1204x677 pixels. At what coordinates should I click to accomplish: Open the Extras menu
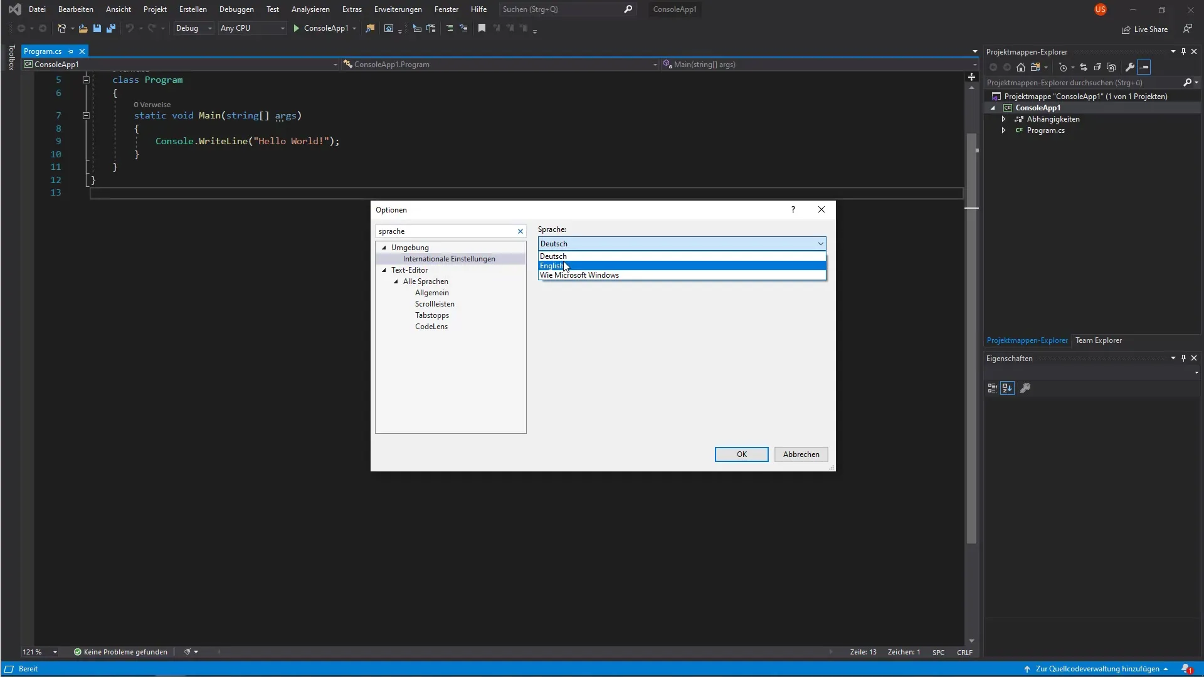tap(352, 9)
